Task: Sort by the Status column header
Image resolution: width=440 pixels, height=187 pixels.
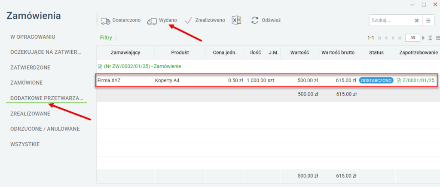Action: tap(376, 52)
